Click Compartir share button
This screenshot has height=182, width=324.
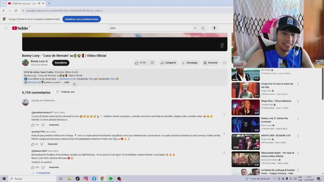coord(168,63)
